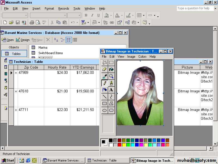
Task: Click the Design button in database window
Action: click(23, 40)
